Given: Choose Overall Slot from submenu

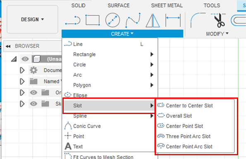Looking at the screenshot, I should pyautogui.click(x=195, y=116).
